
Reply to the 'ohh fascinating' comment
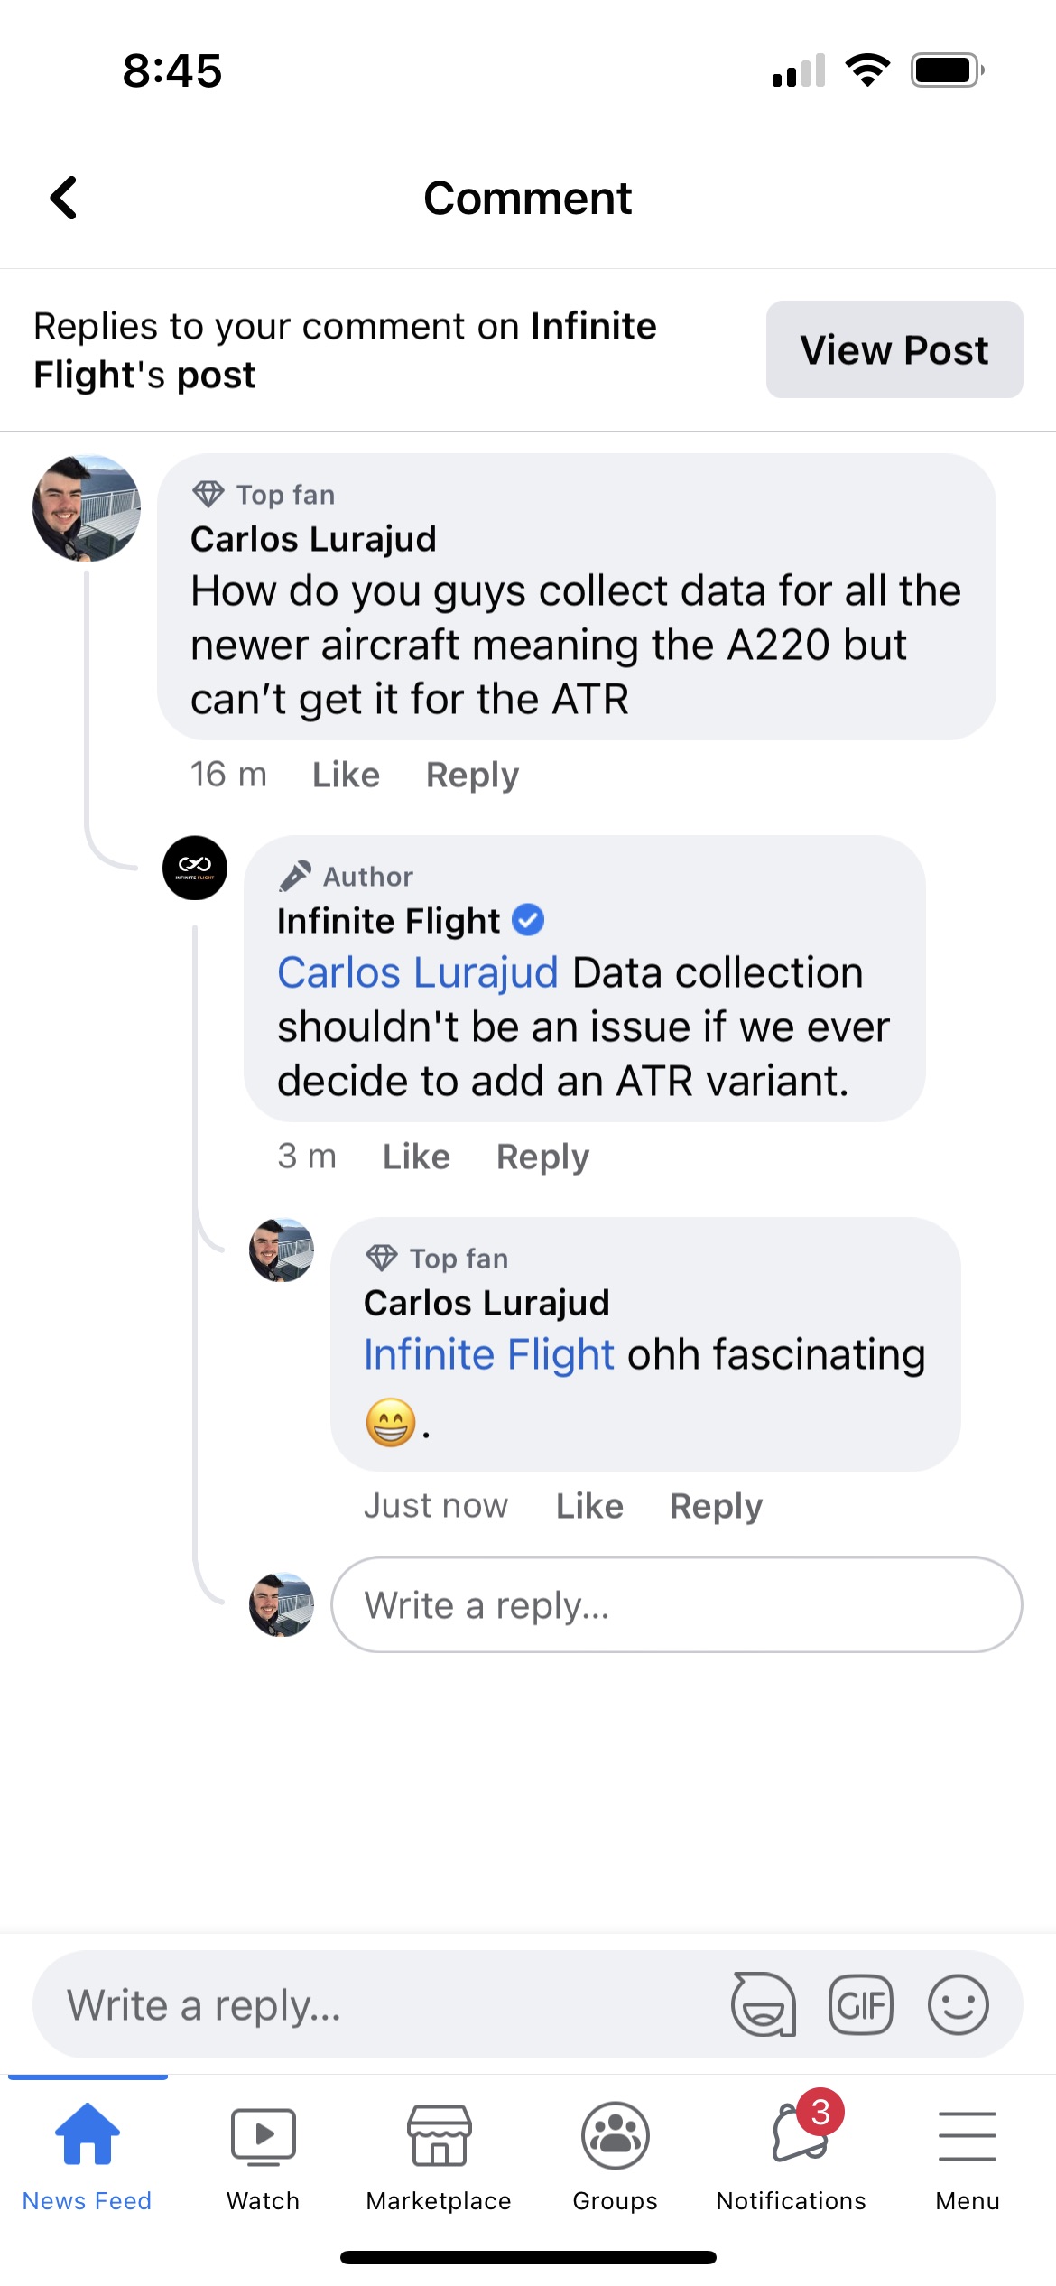click(716, 1506)
